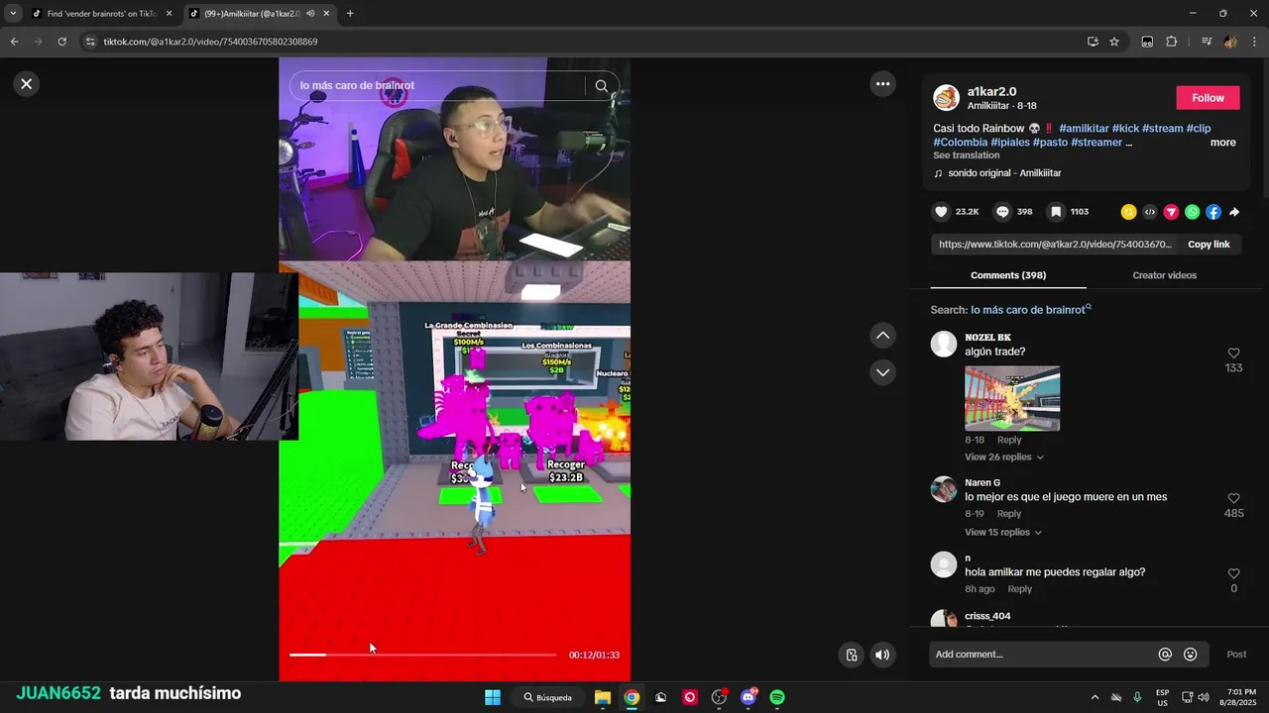Like NOZEL BK's comment

click(x=1233, y=354)
